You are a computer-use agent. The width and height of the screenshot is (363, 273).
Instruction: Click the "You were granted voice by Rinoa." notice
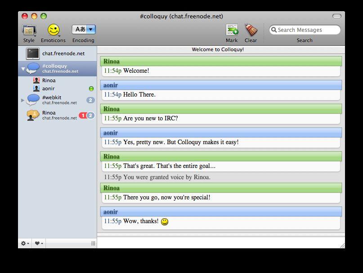point(157,177)
